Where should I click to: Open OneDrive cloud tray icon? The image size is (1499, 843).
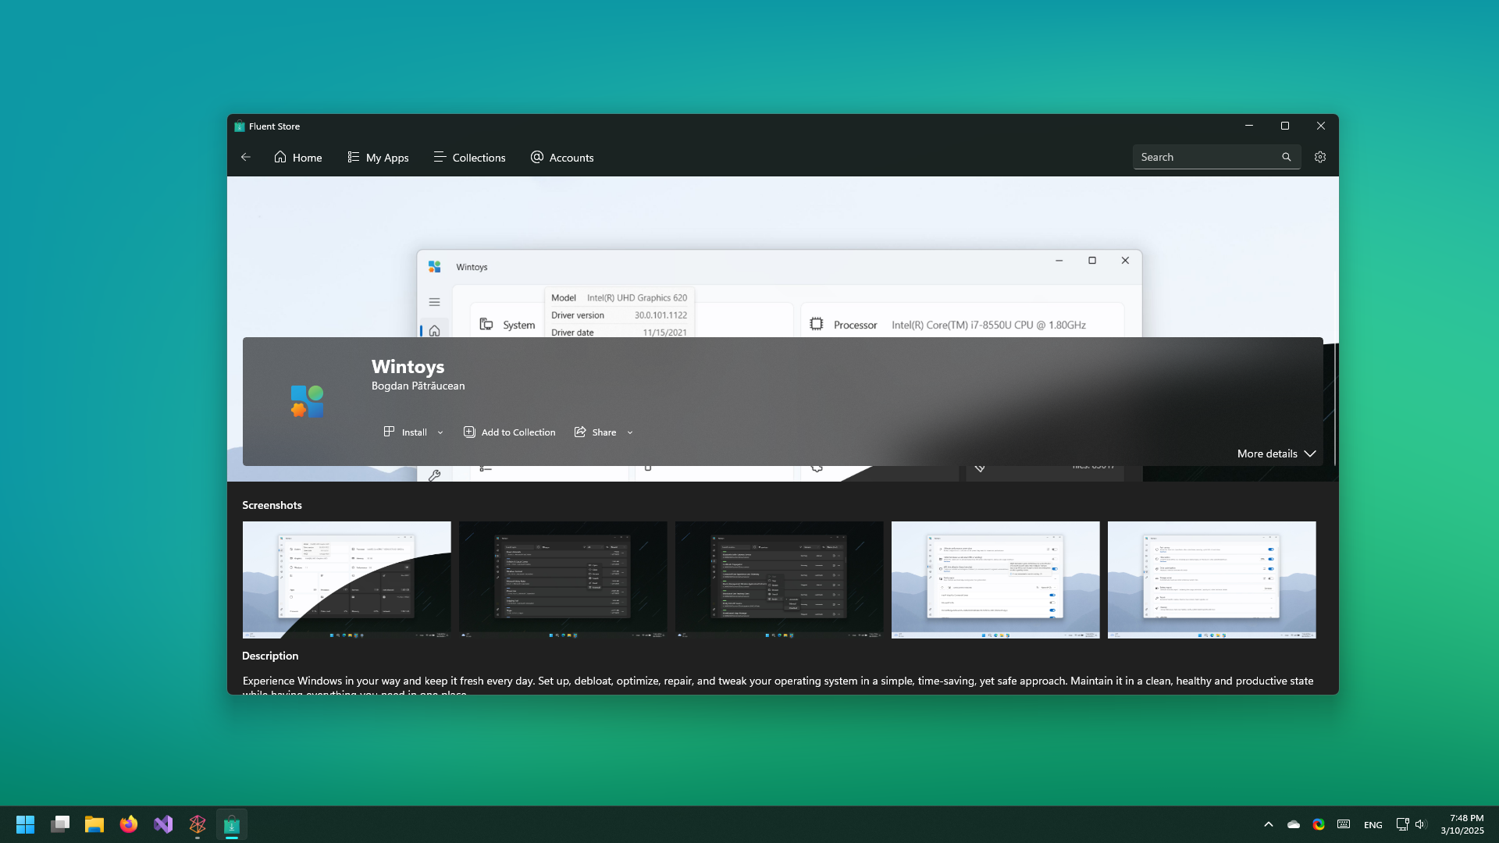[x=1294, y=824]
